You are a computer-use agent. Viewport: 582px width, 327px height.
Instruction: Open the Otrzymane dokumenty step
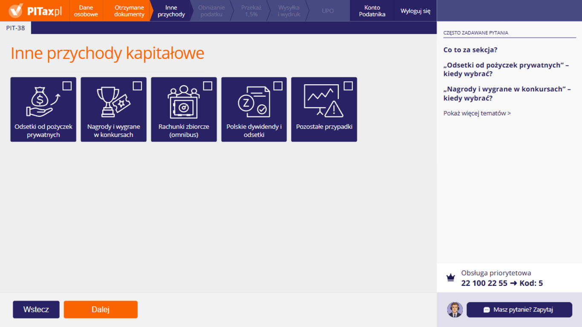(x=129, y=11)
